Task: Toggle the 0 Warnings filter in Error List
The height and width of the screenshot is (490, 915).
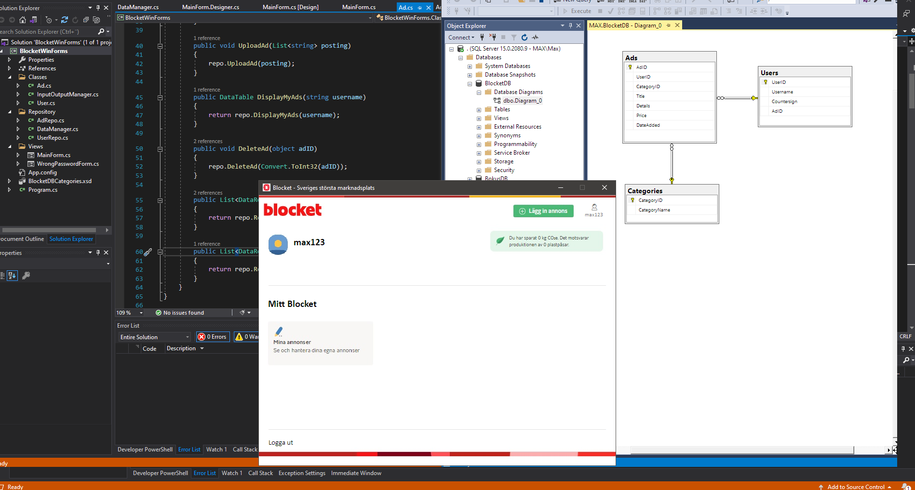Action: tap(249, 337)
